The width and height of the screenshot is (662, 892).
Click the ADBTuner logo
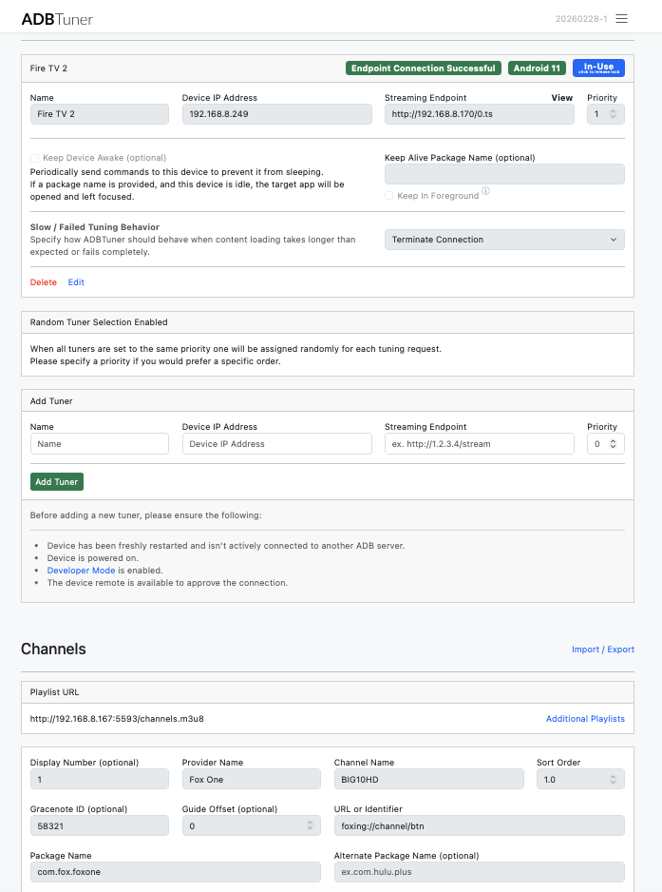57,19
